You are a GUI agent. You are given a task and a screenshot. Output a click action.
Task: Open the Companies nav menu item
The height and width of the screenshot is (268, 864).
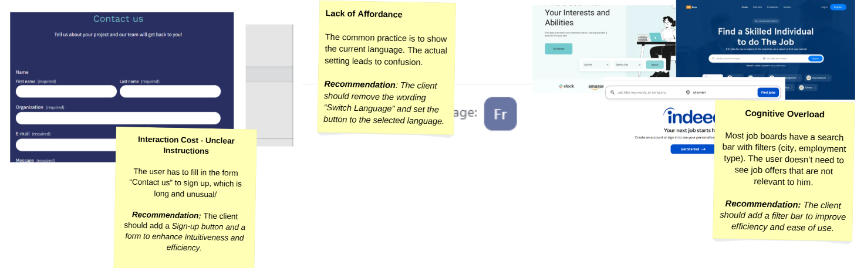tap(772, 8)
